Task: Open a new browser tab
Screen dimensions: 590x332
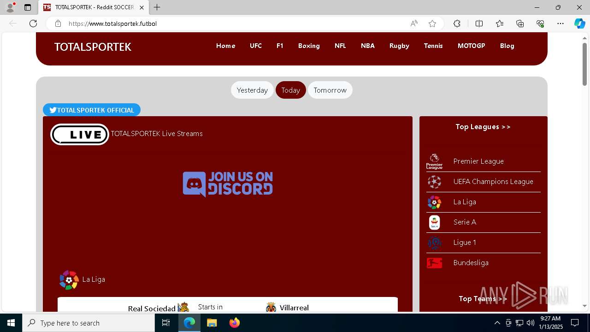Action: pyautogui.click(x=157, y=7)
